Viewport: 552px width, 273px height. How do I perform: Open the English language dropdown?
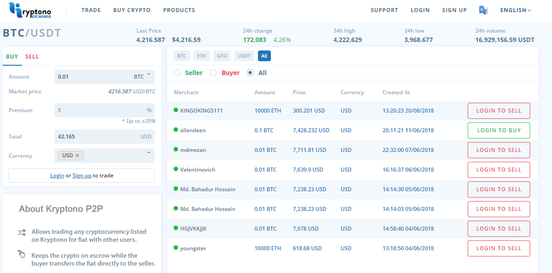coord(515,10)
